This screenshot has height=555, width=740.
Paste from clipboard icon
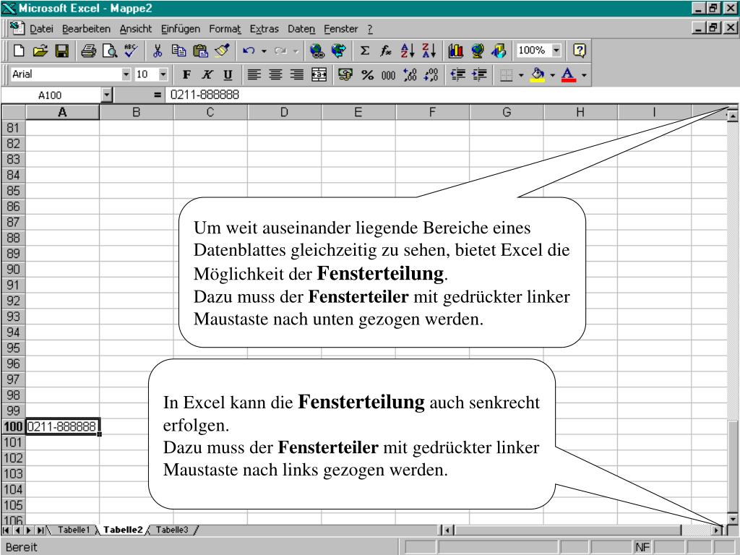pyautogui.click(x=201, y=51)
